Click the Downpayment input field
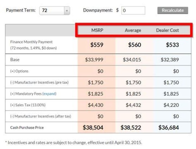 pos(133,10)
